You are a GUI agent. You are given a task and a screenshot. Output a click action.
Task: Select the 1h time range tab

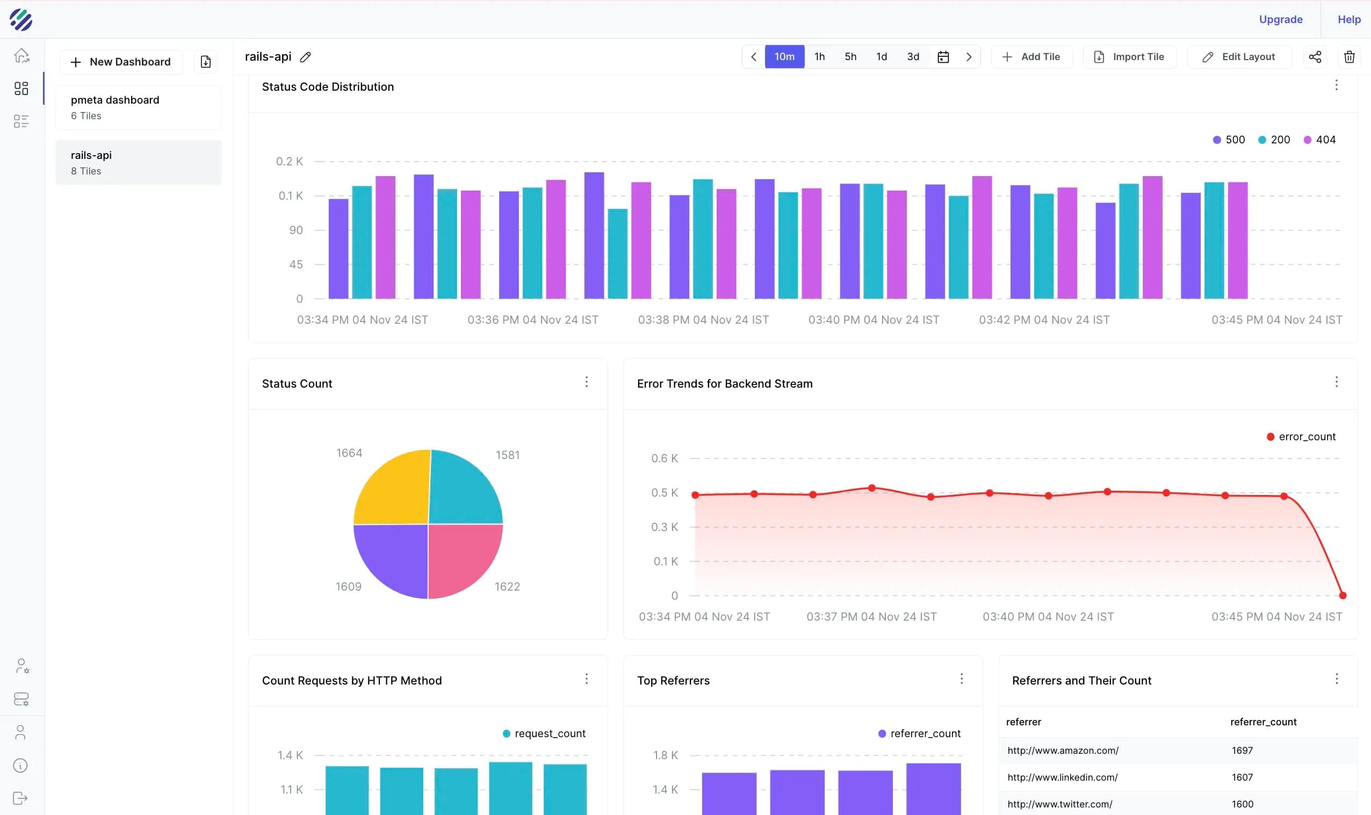pos(818,56)
